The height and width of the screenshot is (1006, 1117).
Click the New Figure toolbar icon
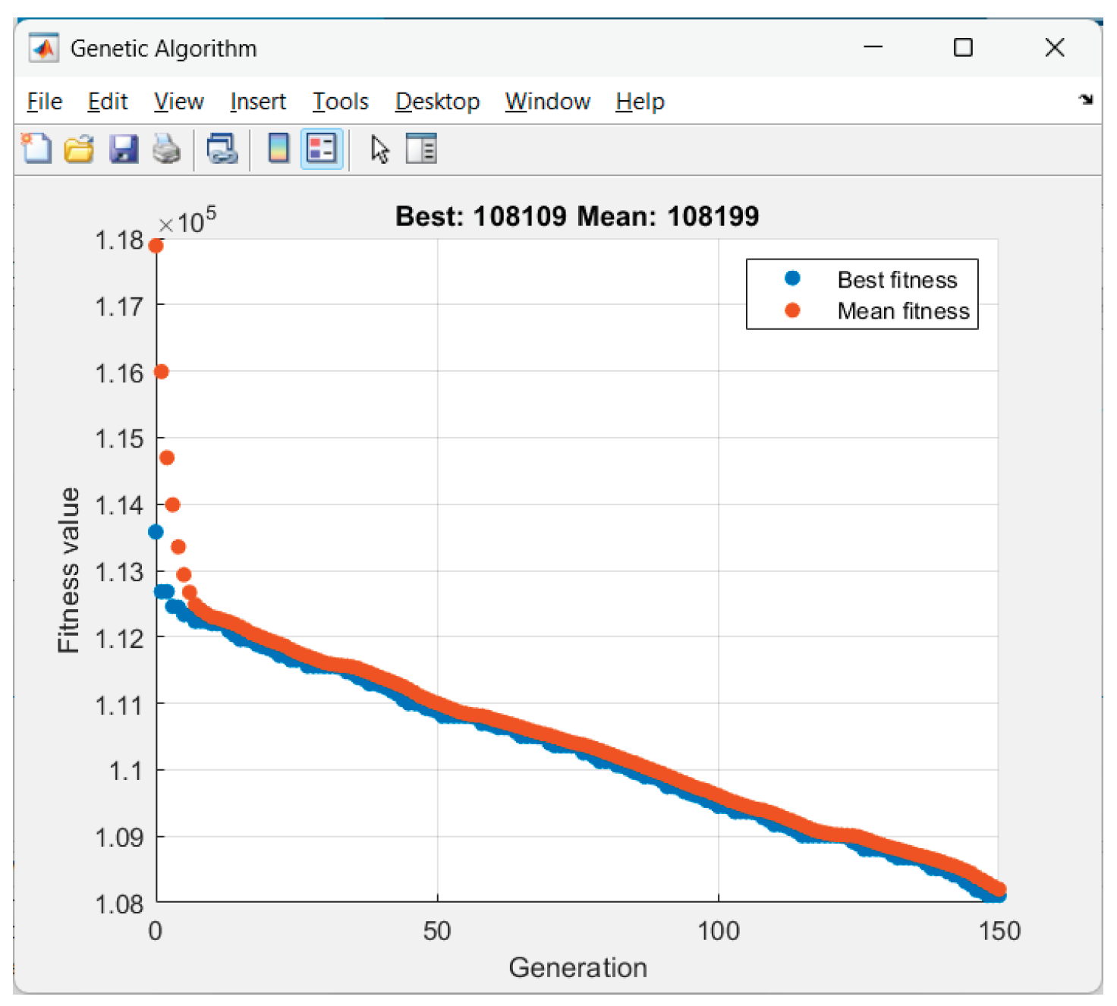(36, 149)
